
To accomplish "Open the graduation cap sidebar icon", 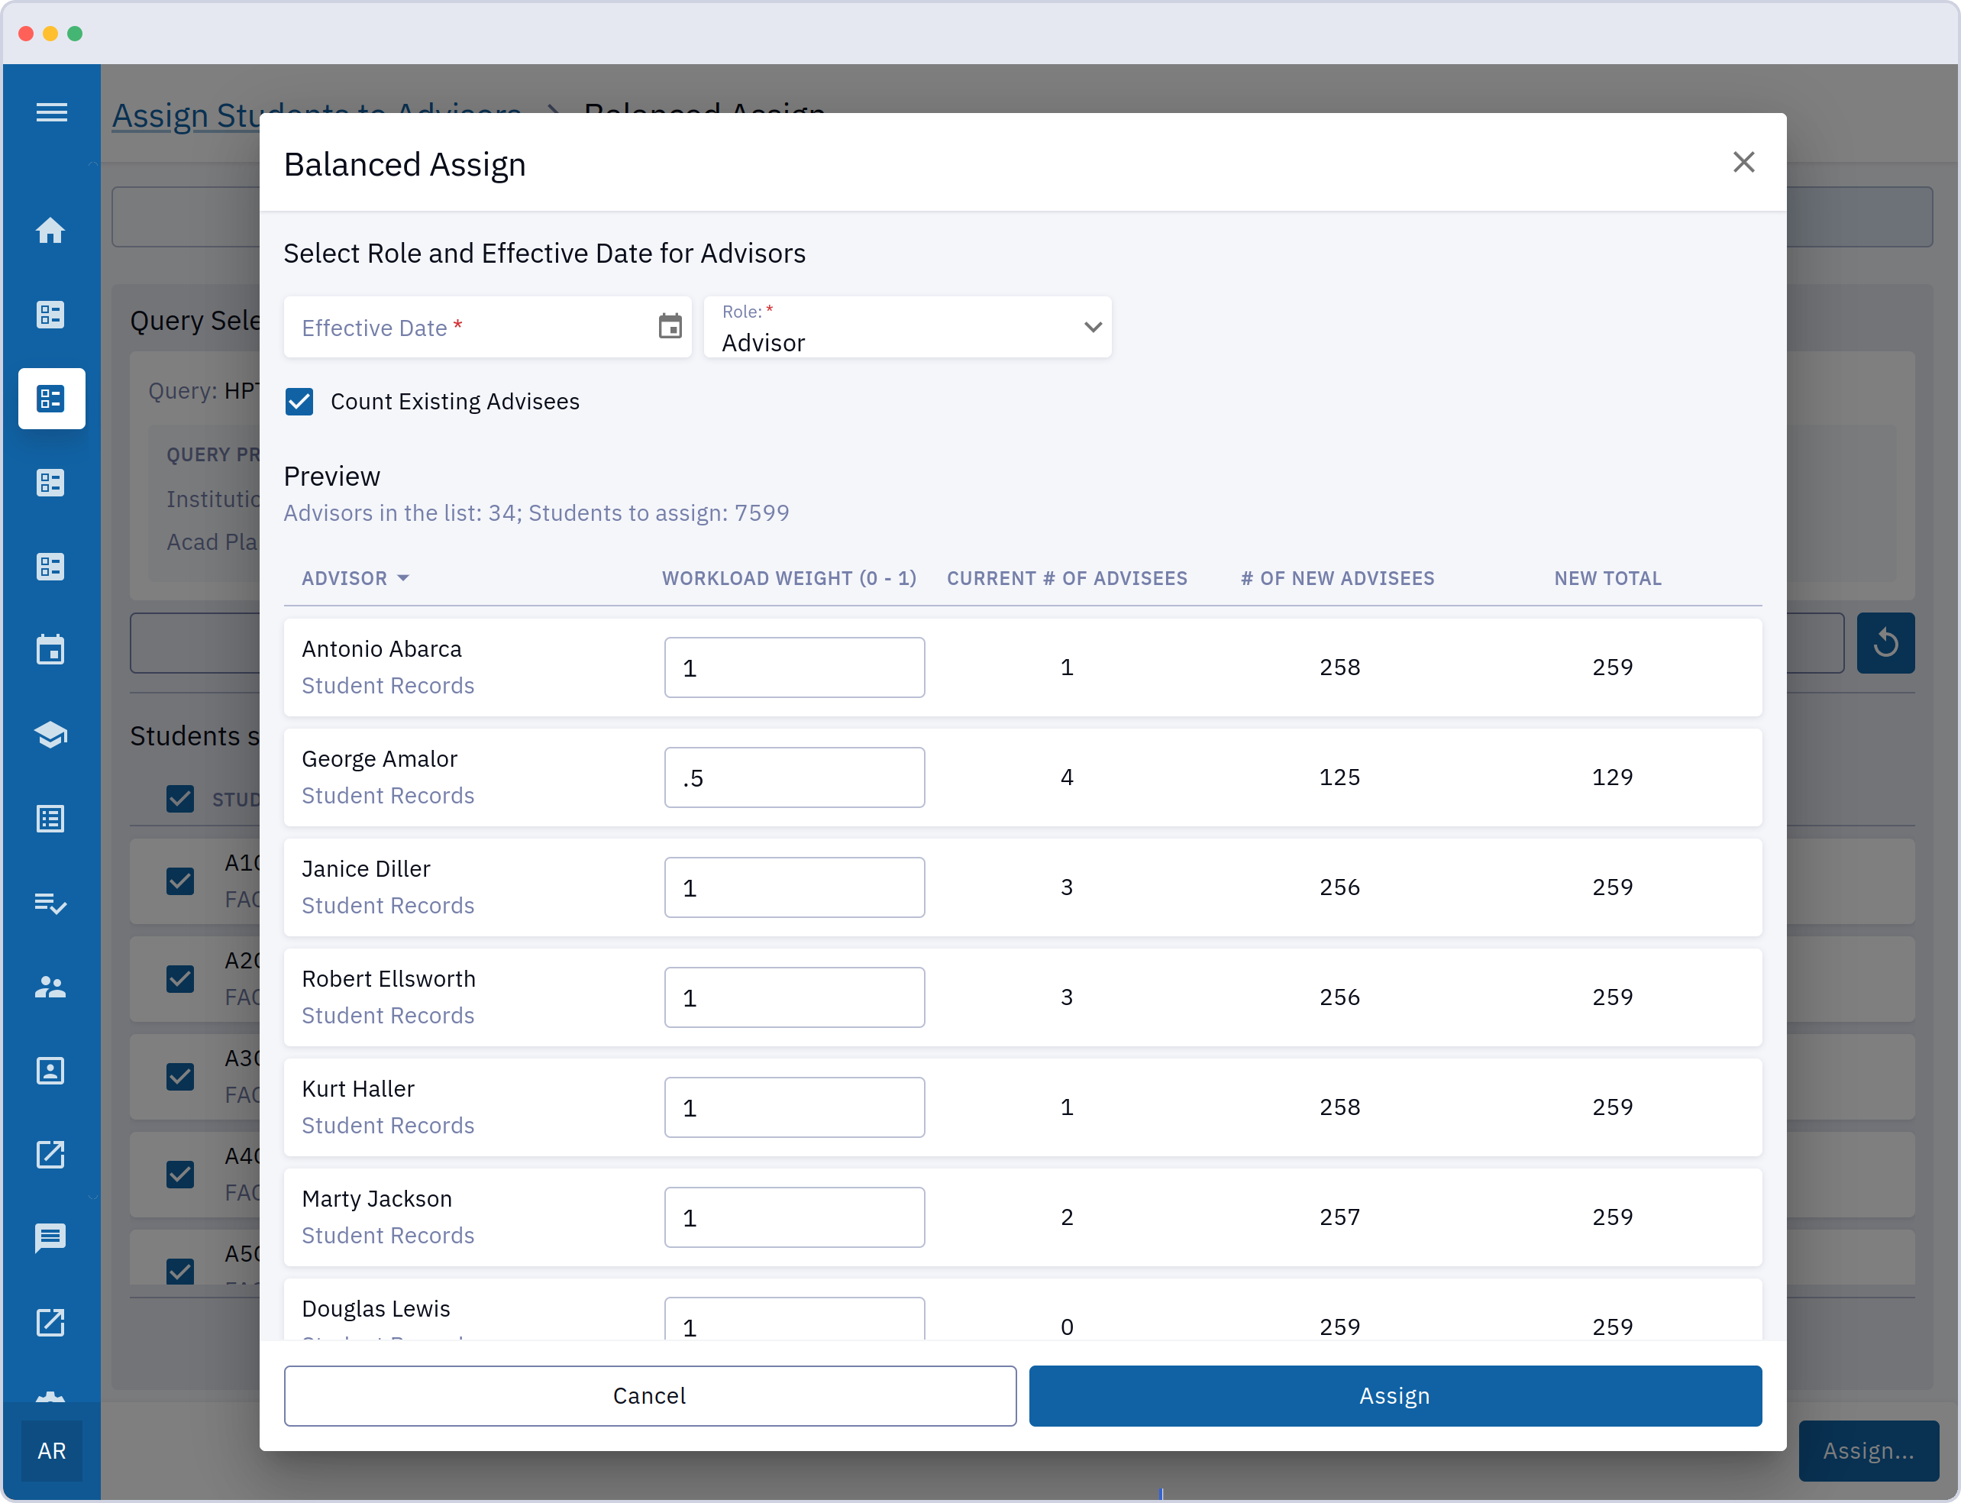I will pyautogui.click(x=51, y=735).
